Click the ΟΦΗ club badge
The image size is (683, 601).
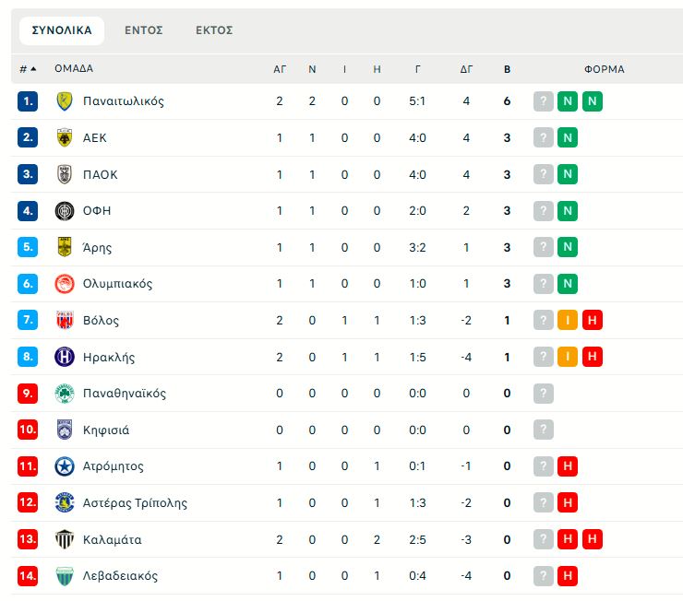(x=65, y=211)
